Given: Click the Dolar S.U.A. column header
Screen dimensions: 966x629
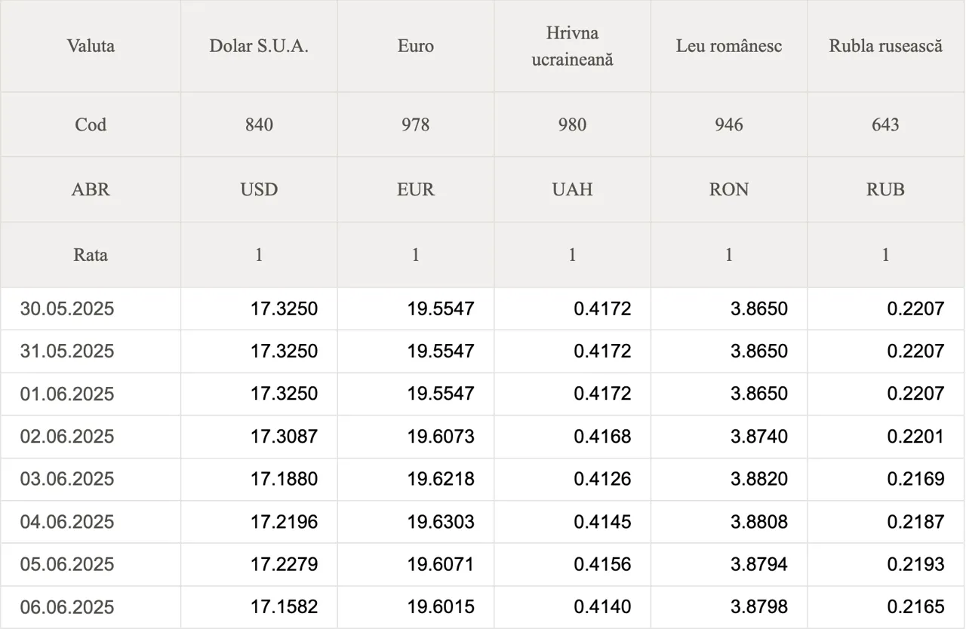Looking at the screenshot, I should (259, 46).
